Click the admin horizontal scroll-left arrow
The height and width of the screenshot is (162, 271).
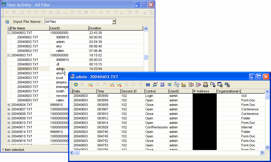coord(72,152)
